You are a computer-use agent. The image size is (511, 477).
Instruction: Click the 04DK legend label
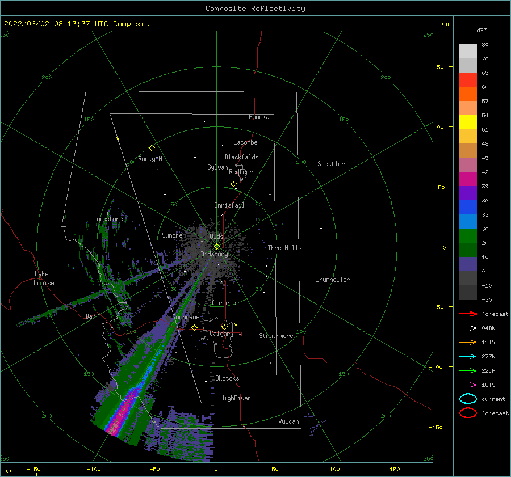(488, 328)
